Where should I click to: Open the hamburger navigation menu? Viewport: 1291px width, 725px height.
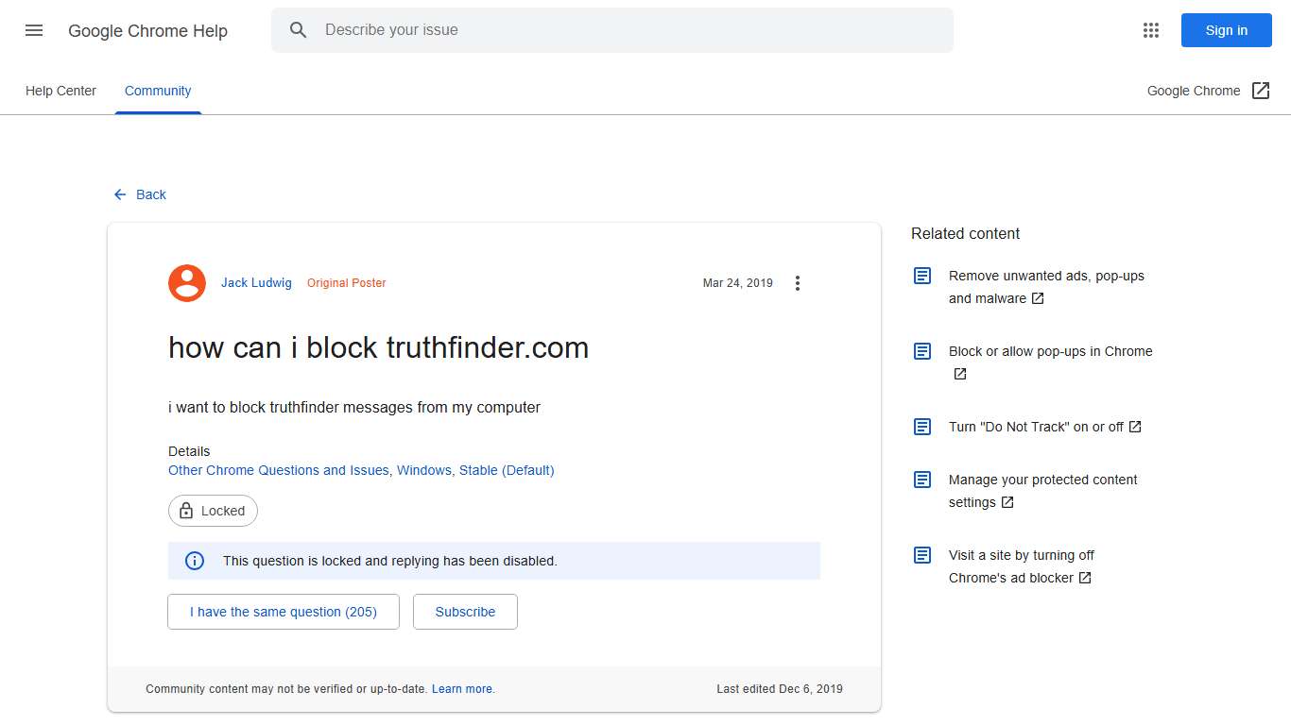point(33,30)
